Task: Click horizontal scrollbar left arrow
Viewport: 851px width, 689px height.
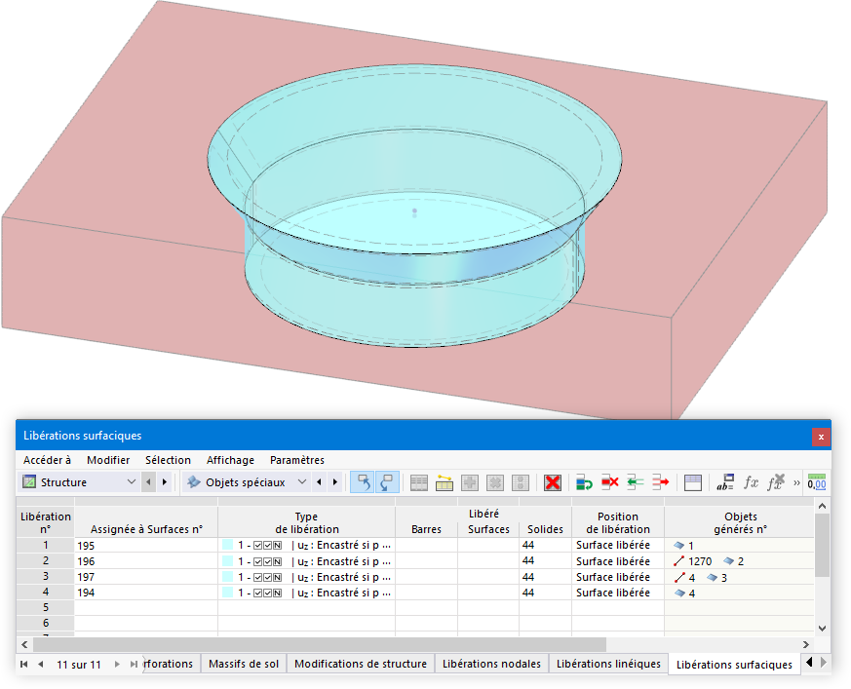Action: pos(24,644)
